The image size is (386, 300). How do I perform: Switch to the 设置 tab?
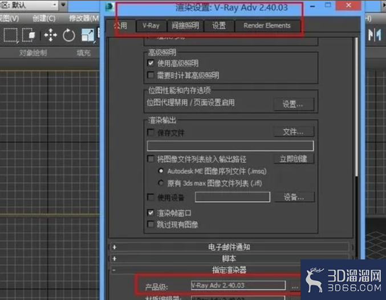click(x=219, y=26)
